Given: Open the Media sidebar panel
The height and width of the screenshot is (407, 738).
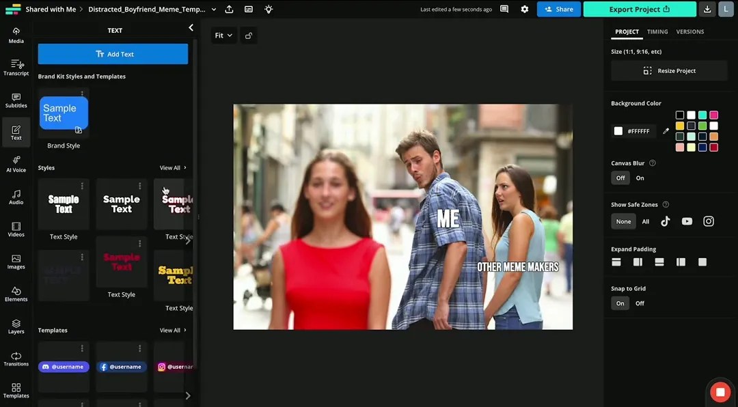Looking at the screenshot, I should tap(16, 36).
